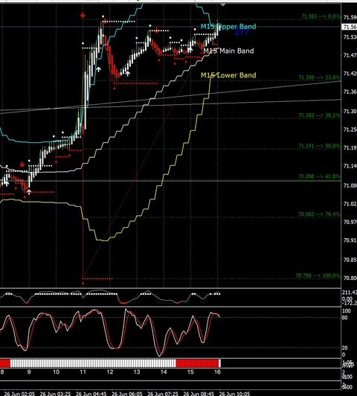Click 70.85 on the price axis
357x396 pixels.
(350, 259)
